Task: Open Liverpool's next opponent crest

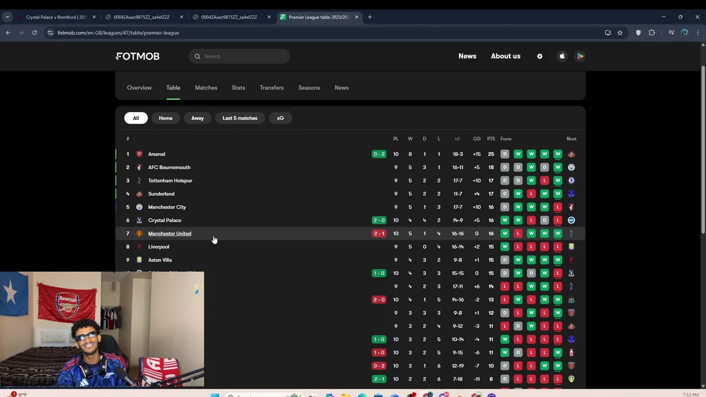Action: [x=571, y=247]
